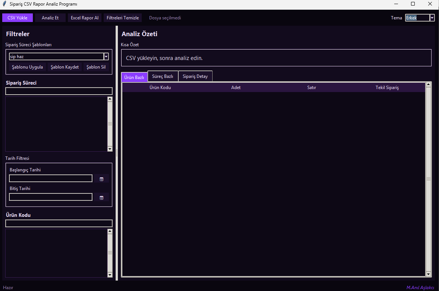Click the Hazır status bar text
439x291 pixels.
tap(8, 287)
